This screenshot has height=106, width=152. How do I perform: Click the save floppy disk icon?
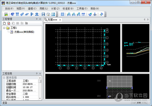43,14
